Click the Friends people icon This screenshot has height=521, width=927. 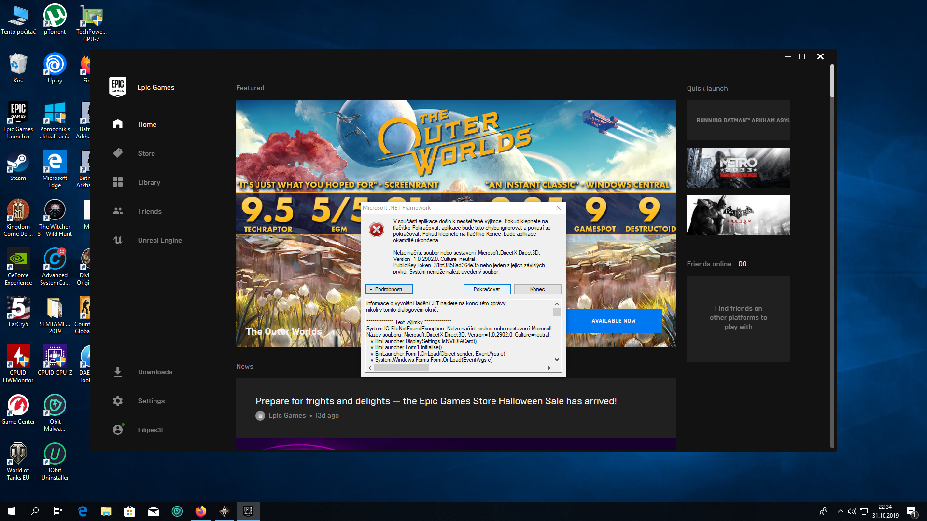pyautogui.click(x=118, y=211)
